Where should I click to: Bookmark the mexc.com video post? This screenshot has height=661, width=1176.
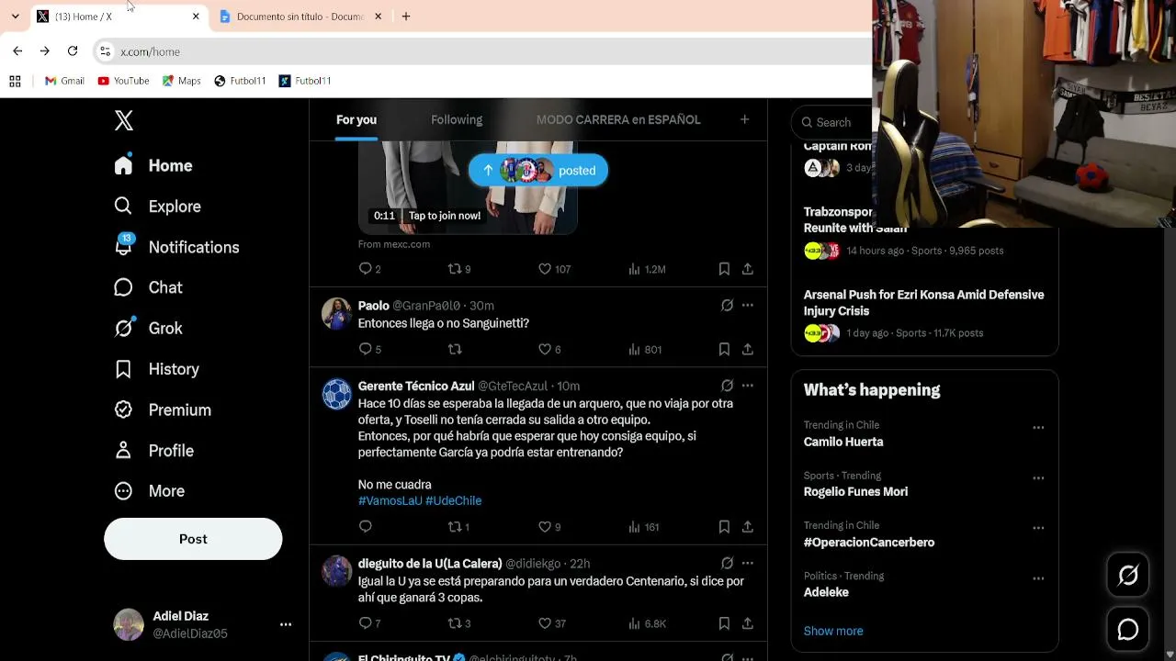click(x=724, y=269)
